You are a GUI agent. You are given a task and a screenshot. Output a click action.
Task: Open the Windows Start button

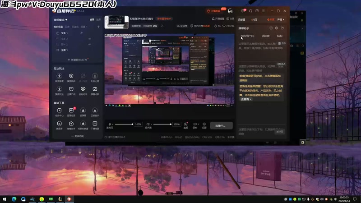5,199
